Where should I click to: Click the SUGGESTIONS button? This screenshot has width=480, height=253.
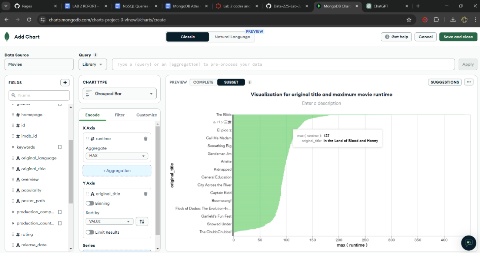445,82
